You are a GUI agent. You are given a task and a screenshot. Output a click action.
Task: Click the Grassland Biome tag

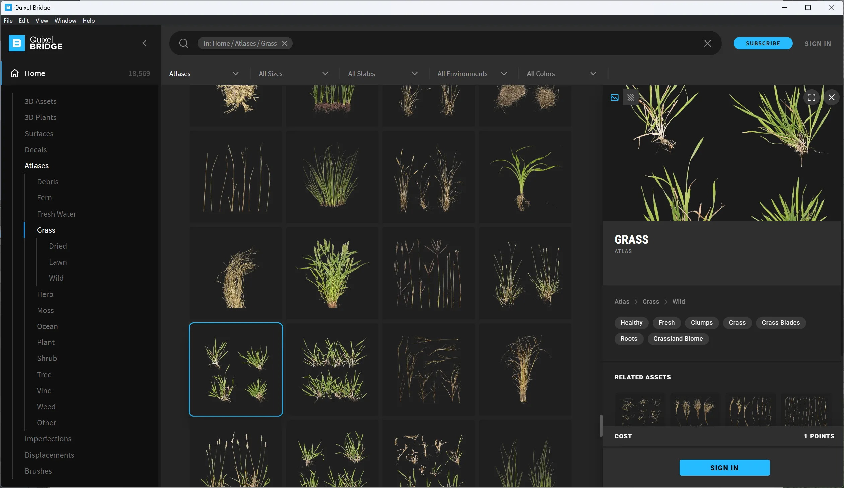(678, 339)
